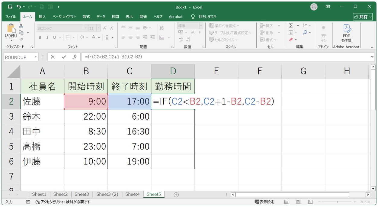Screen dimensions: 378x207
Task: Click the Clear eraser icon
Action: [x=291, y=40]
